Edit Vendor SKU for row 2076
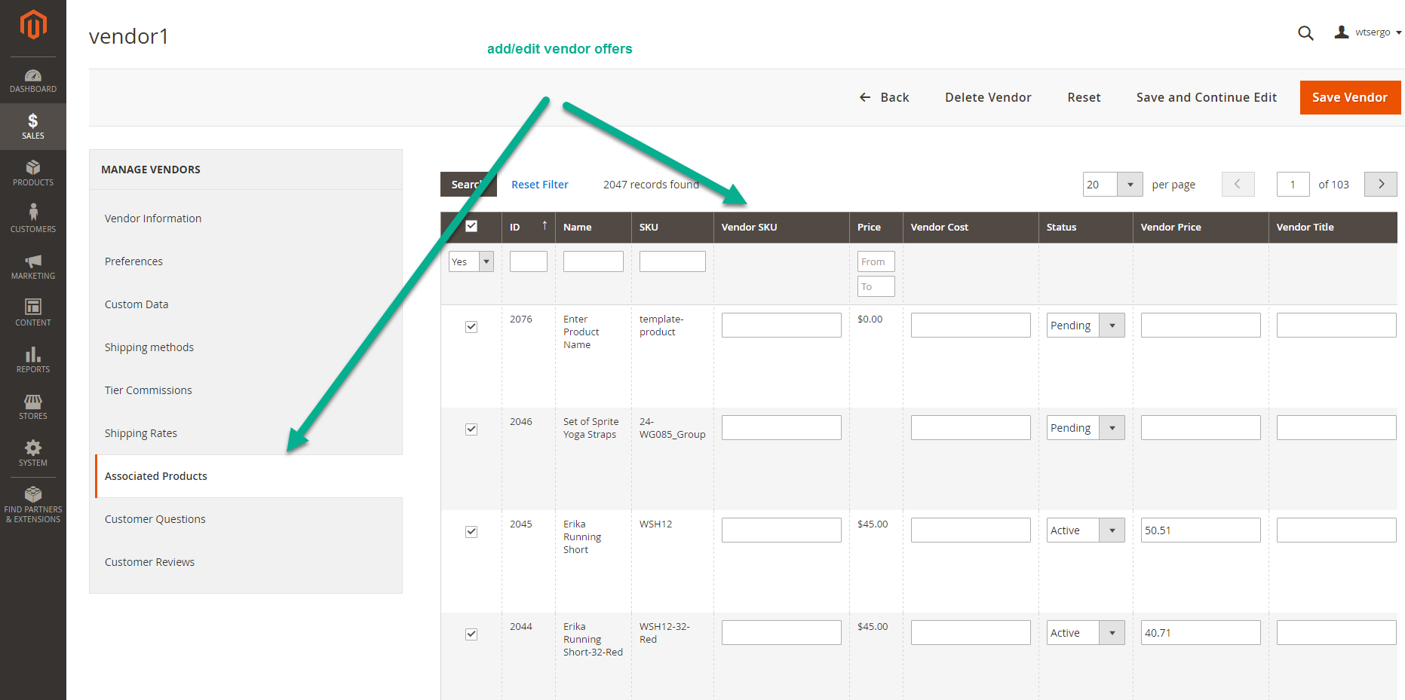This screenshot has width=1405, height=700. point(781,326)
